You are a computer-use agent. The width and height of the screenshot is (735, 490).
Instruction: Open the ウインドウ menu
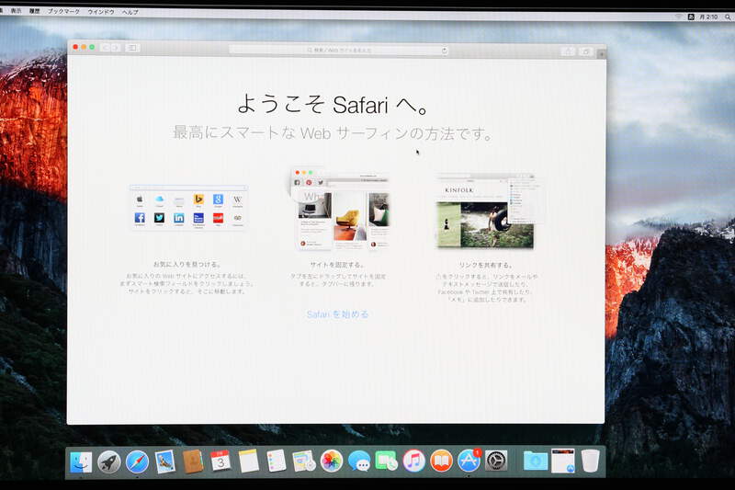click(x=101, y=12)
